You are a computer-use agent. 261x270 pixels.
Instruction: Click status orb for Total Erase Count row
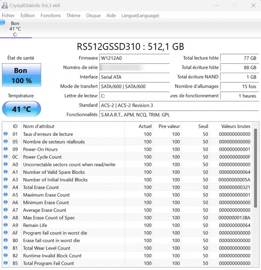pyautogui.click(x=6, y=187)
